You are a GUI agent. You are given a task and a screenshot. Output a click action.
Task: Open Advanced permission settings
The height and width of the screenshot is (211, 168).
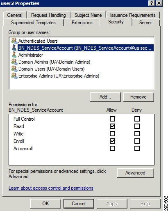(x=135, y=173)
